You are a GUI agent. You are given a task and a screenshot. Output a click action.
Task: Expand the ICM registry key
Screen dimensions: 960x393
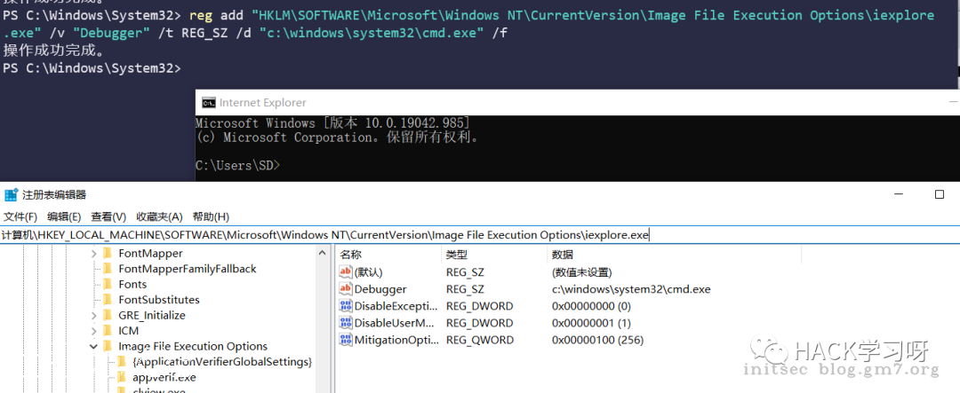(x=94, y=331)
